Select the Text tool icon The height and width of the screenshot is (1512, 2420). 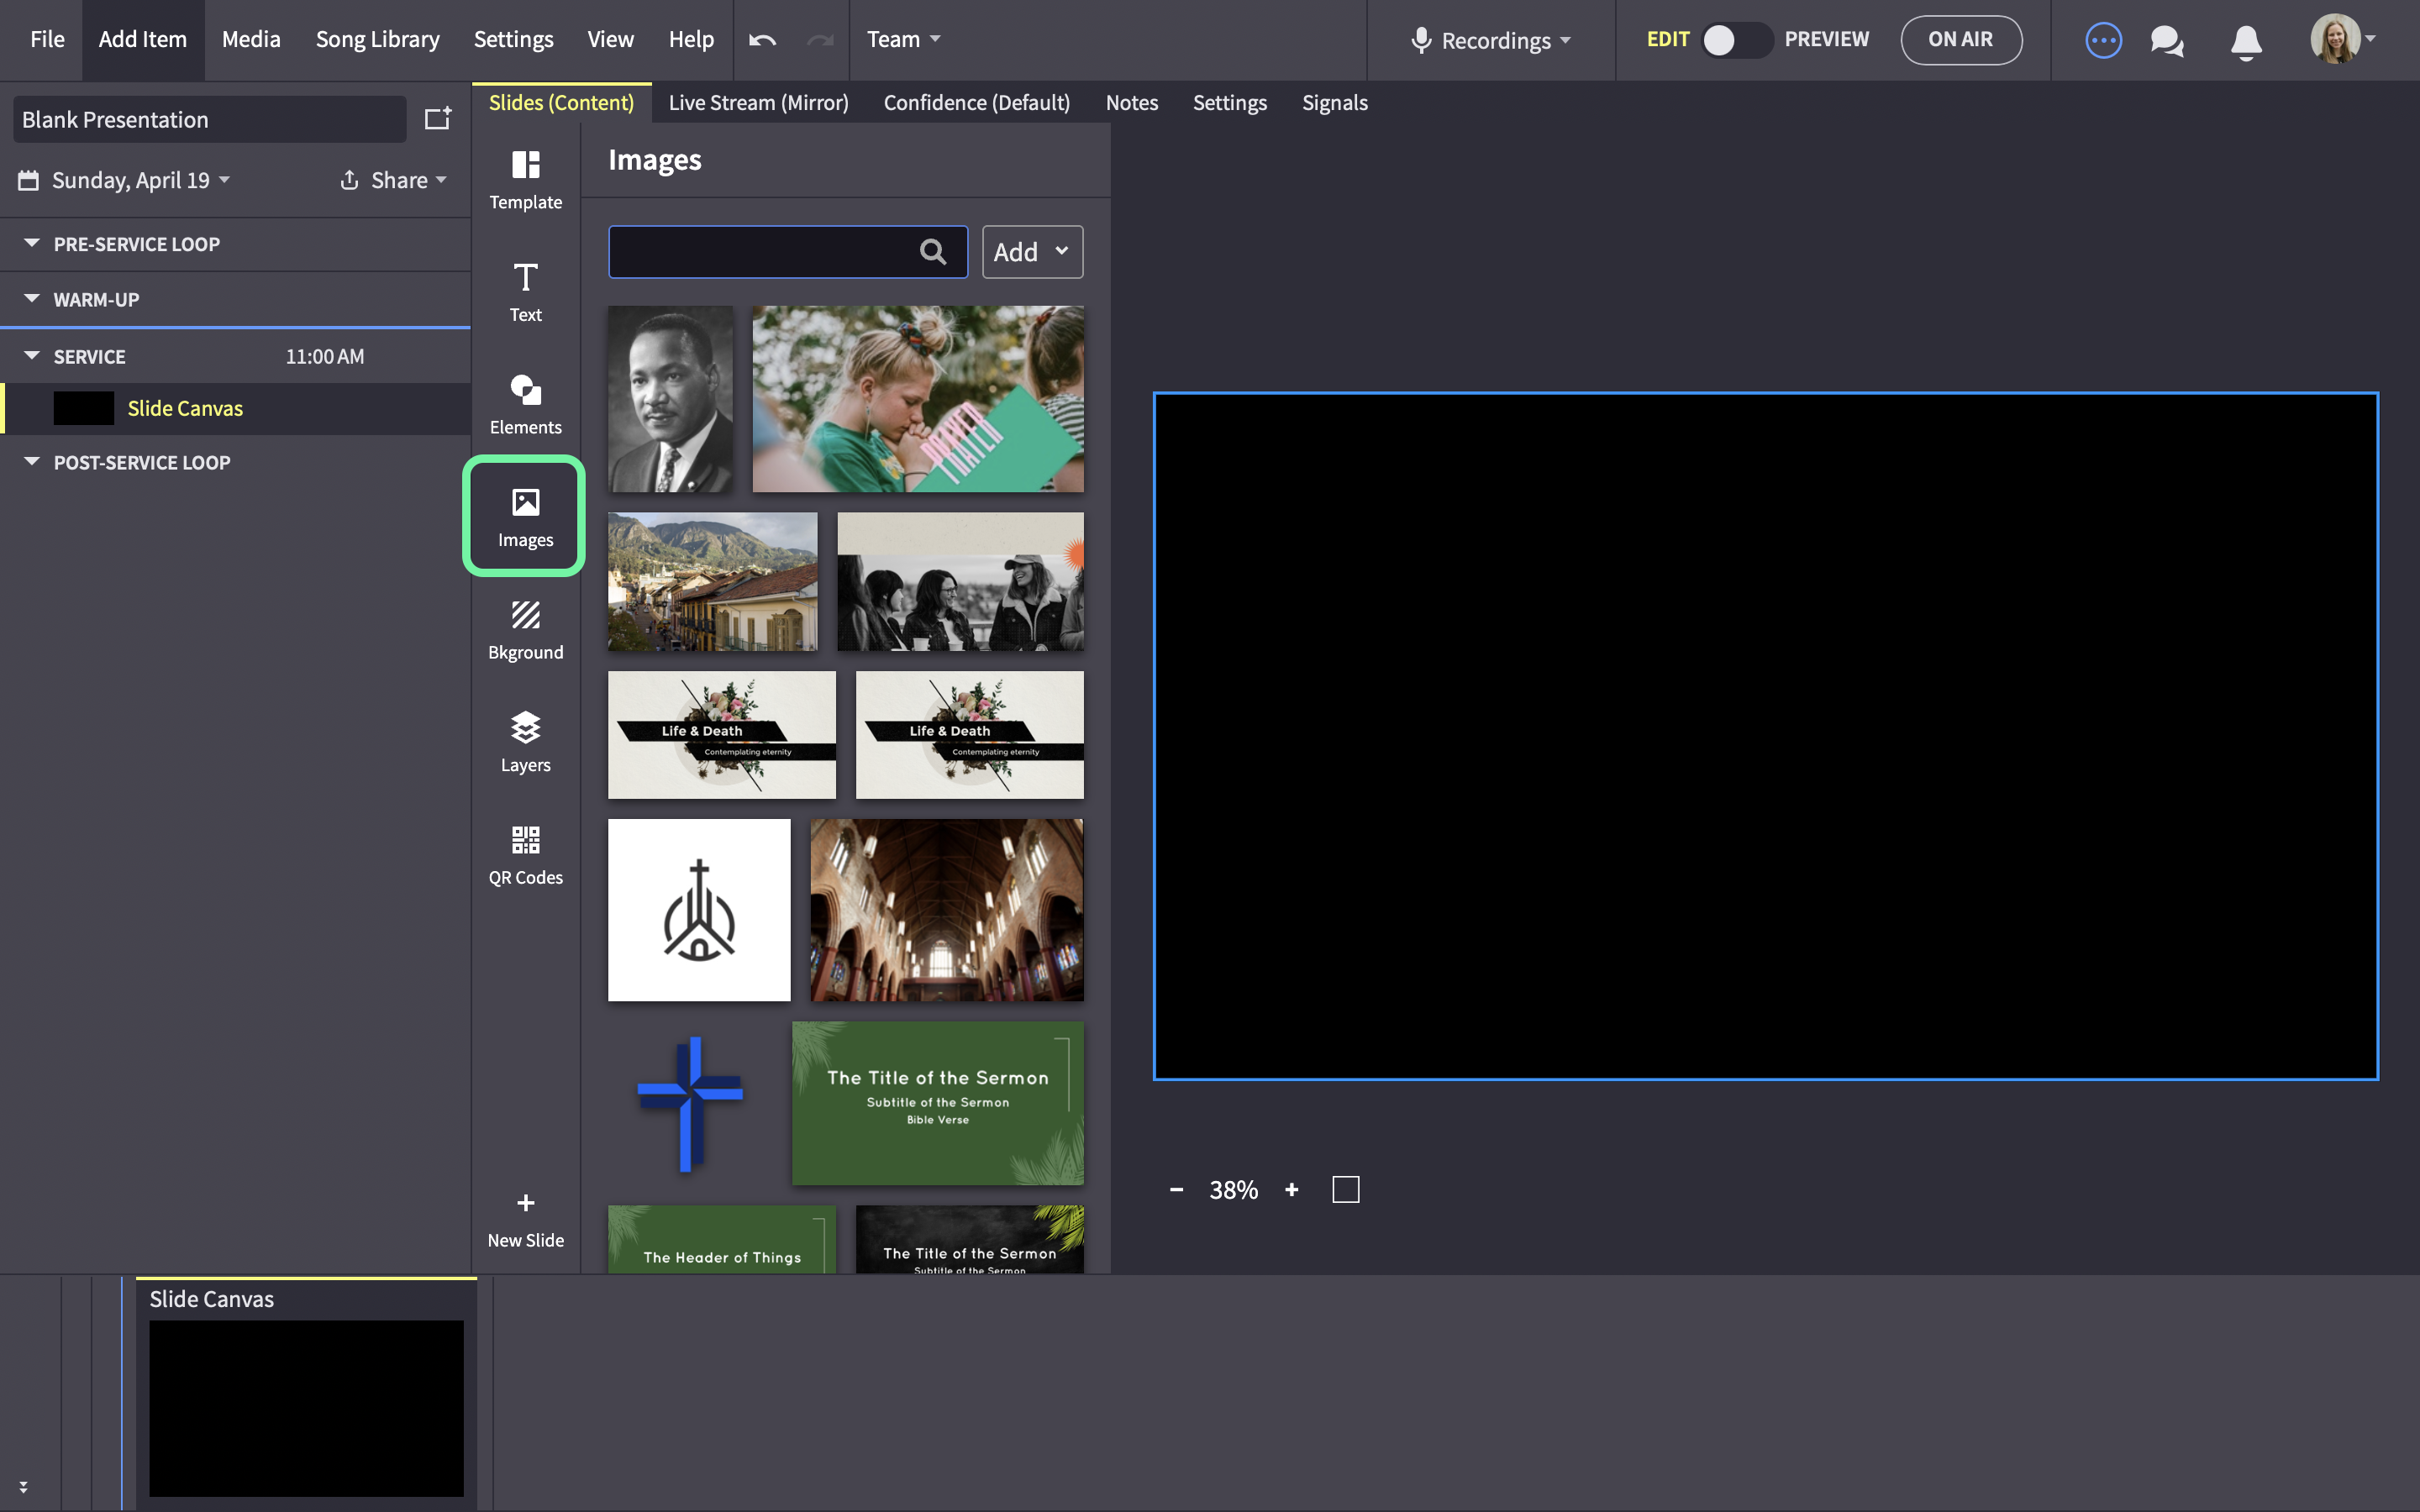525,277
